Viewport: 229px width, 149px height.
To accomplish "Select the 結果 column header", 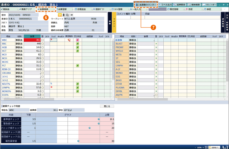I will pos(32,36).
